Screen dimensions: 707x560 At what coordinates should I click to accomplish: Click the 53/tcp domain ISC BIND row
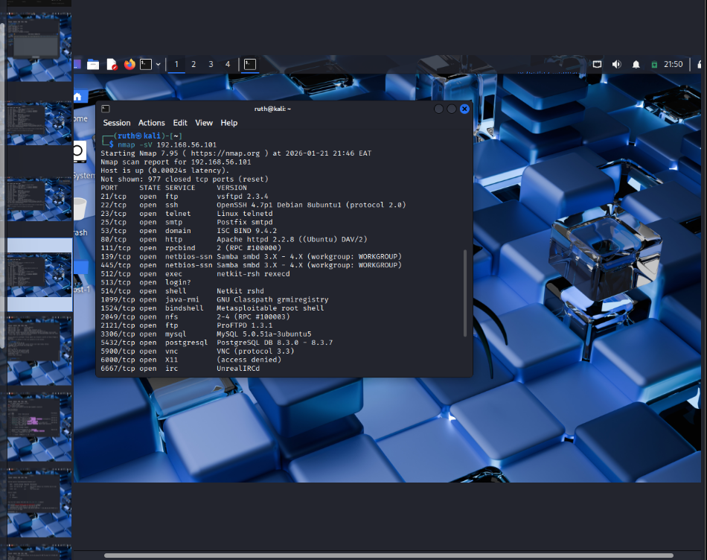tap(189, 231)
